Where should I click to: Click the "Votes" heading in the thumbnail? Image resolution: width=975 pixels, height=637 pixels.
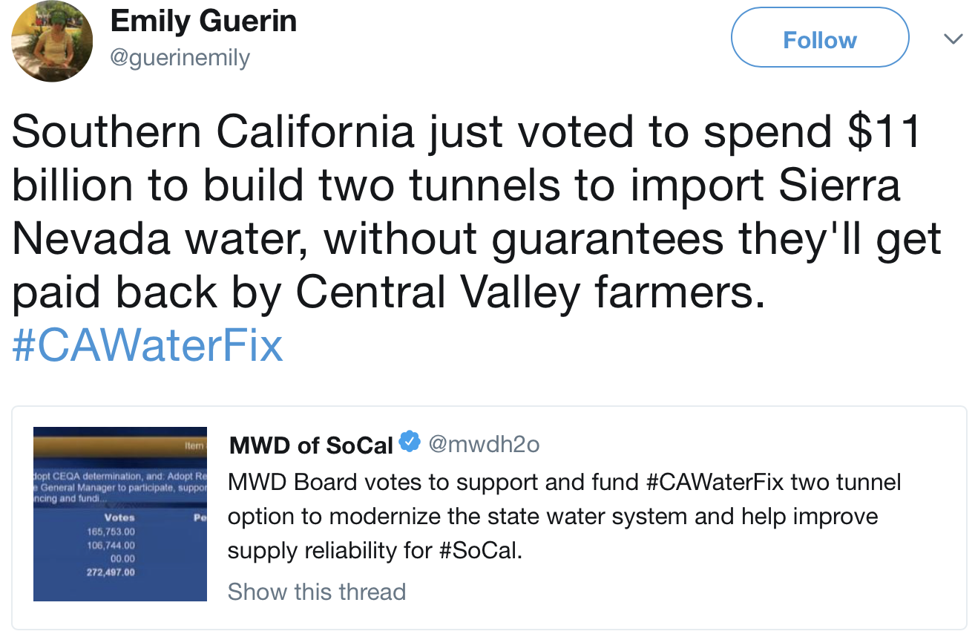point(119,517)
